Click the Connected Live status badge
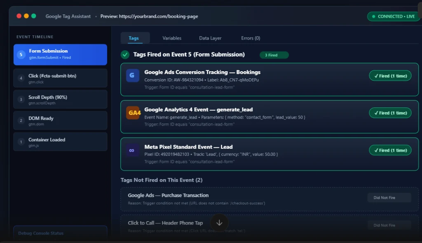This screenshot has height=243, width=422. click(394, 16)
